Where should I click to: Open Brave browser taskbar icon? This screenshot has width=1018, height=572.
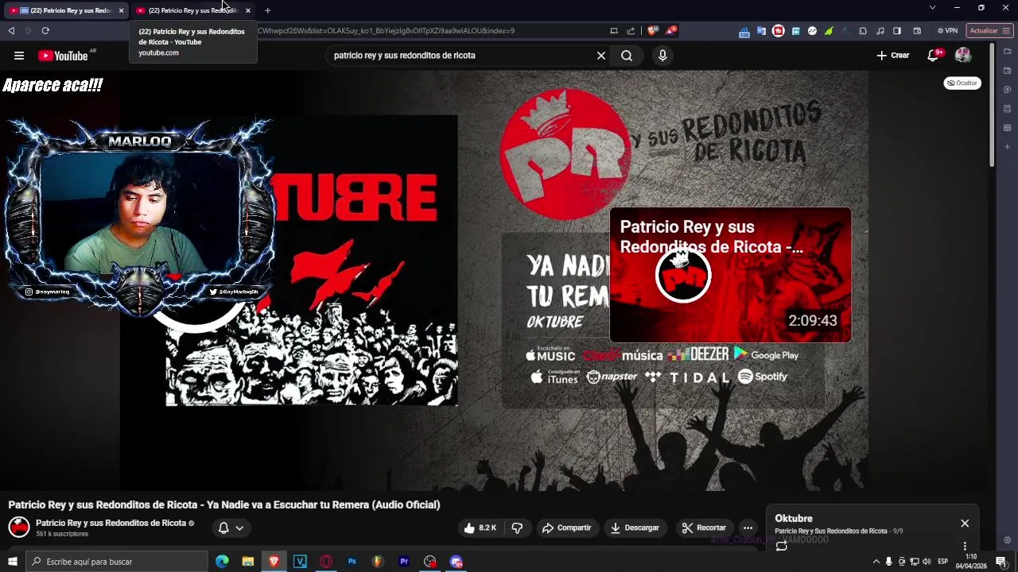(274, 562)
